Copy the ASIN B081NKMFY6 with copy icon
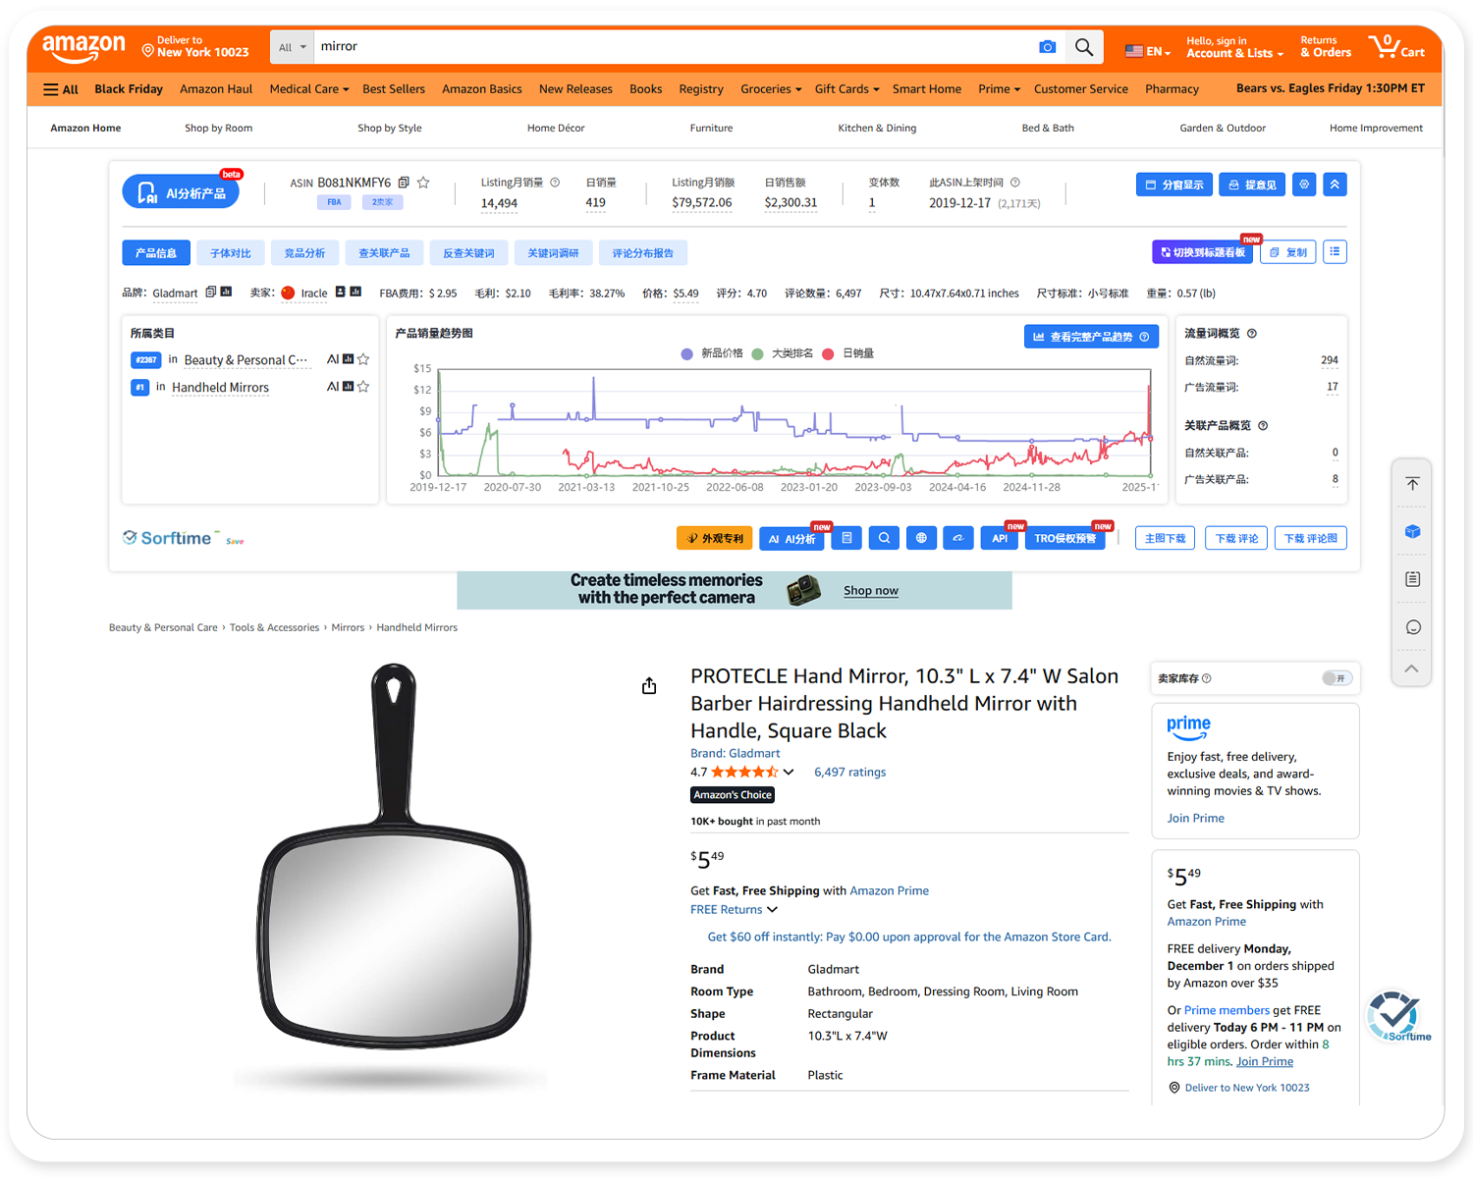Viewport: 1473px width, 1178px height. pyautogui.click(x=404, y=183)
